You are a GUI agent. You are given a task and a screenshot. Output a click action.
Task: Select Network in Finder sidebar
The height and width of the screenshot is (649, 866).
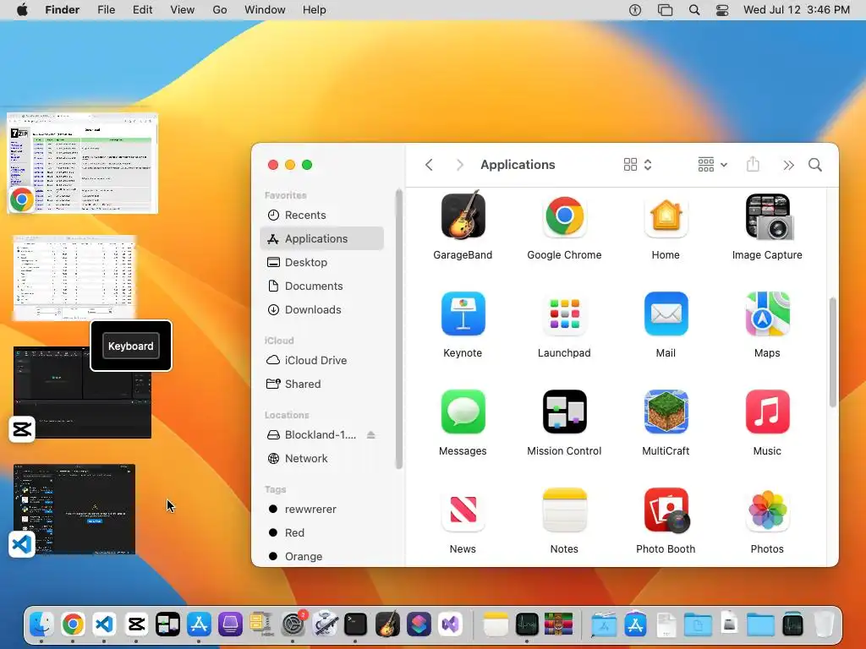(321, 459)
